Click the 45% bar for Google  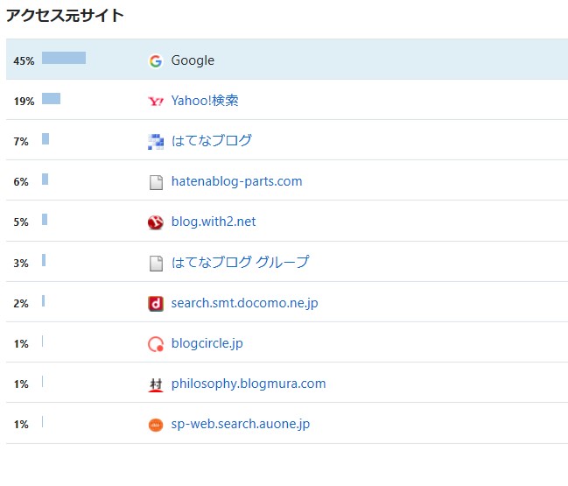64,58
